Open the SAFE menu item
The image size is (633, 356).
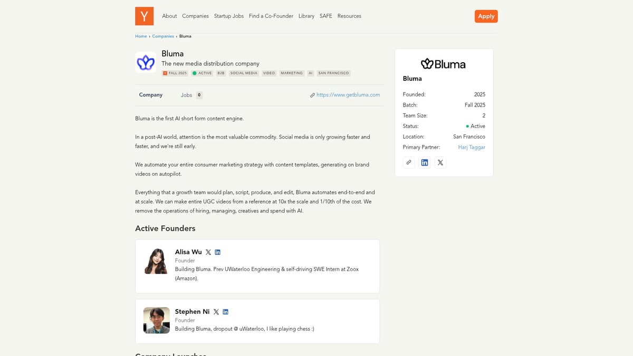coord(325,16)
